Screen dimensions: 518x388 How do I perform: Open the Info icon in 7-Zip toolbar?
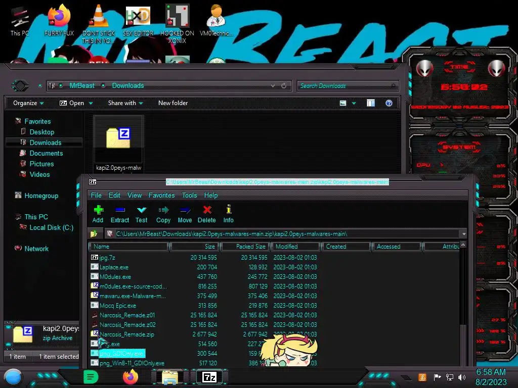229,209
